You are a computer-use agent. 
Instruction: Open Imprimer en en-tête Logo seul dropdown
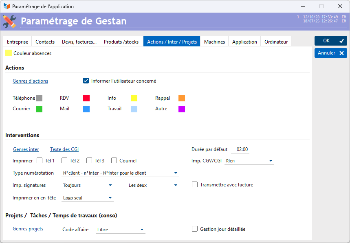tap(110, 198)
